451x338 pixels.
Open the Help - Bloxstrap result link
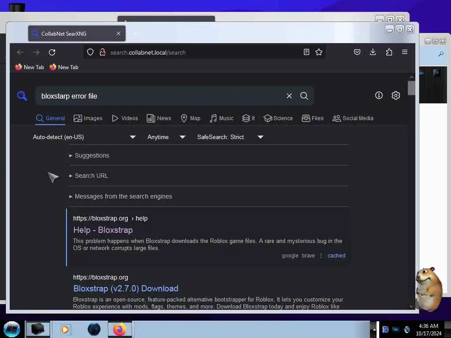(x=103, y=230)
